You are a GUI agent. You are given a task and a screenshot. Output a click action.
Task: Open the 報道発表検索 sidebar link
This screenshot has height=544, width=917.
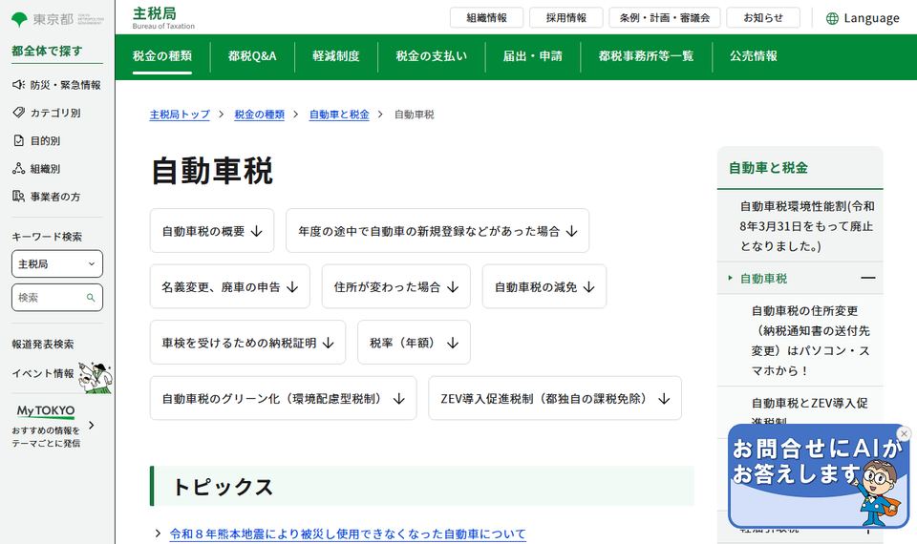[43, 345]
